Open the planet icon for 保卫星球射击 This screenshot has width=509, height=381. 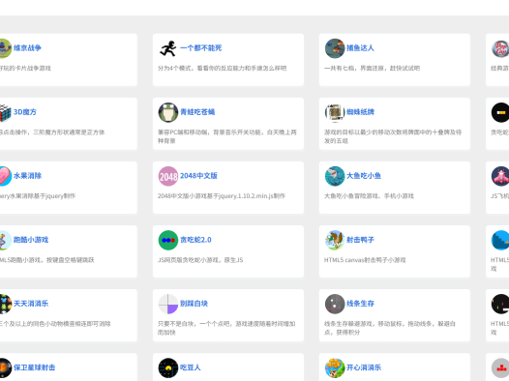[x=5, y=368]
